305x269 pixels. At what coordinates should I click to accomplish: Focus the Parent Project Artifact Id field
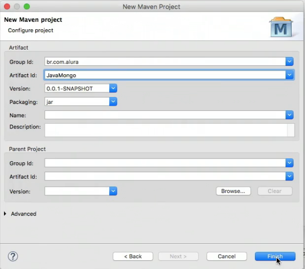(x=165, y=176)
